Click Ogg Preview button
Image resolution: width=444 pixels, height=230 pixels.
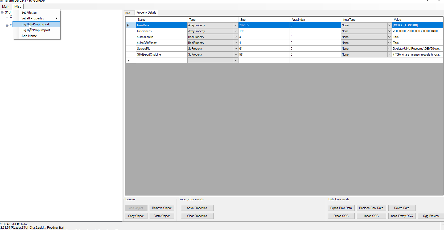(x=431, y=216)
